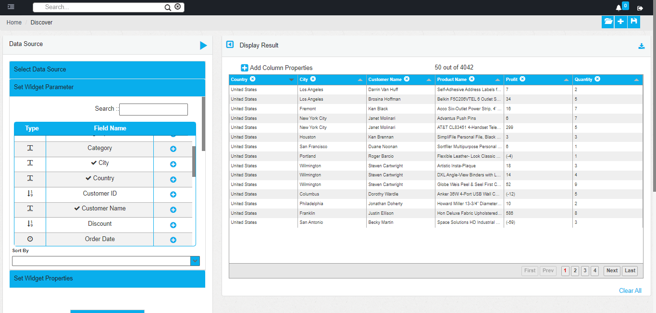Click the Next page button
Viewport: 656px width, 313px height.
click(x=612, y=271)
